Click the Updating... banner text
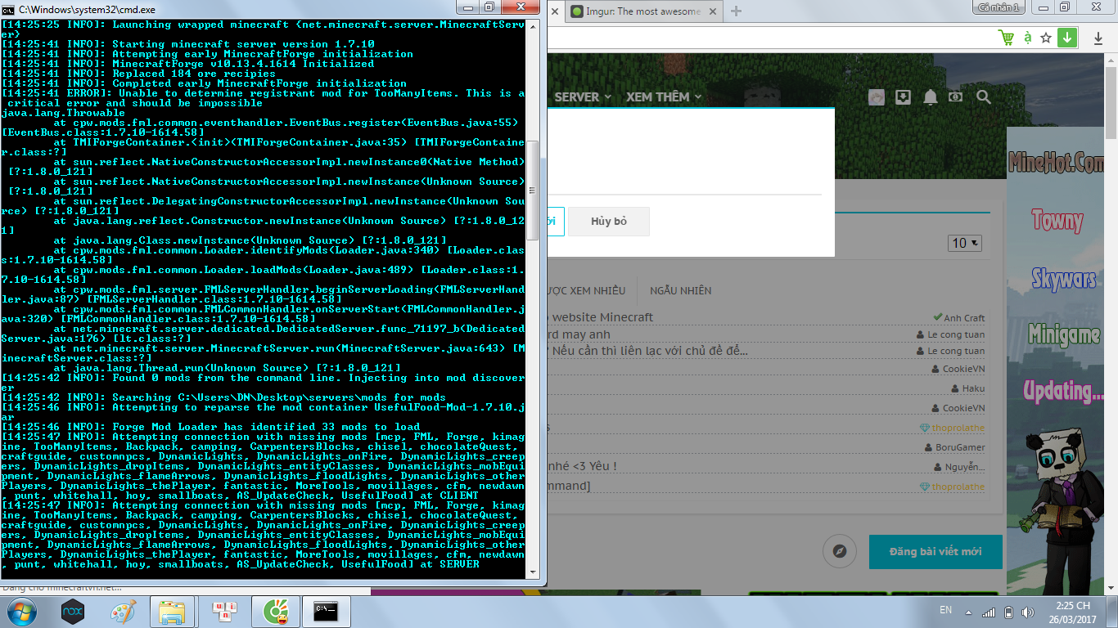1118x628 pixels. [x=1063, y=390]
